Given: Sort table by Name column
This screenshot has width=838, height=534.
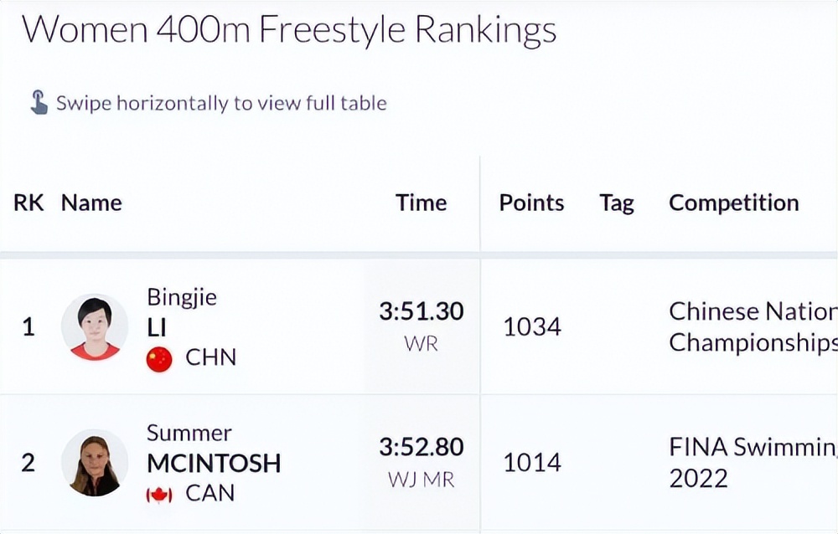Looking at the screenshot, I should 91,203.
